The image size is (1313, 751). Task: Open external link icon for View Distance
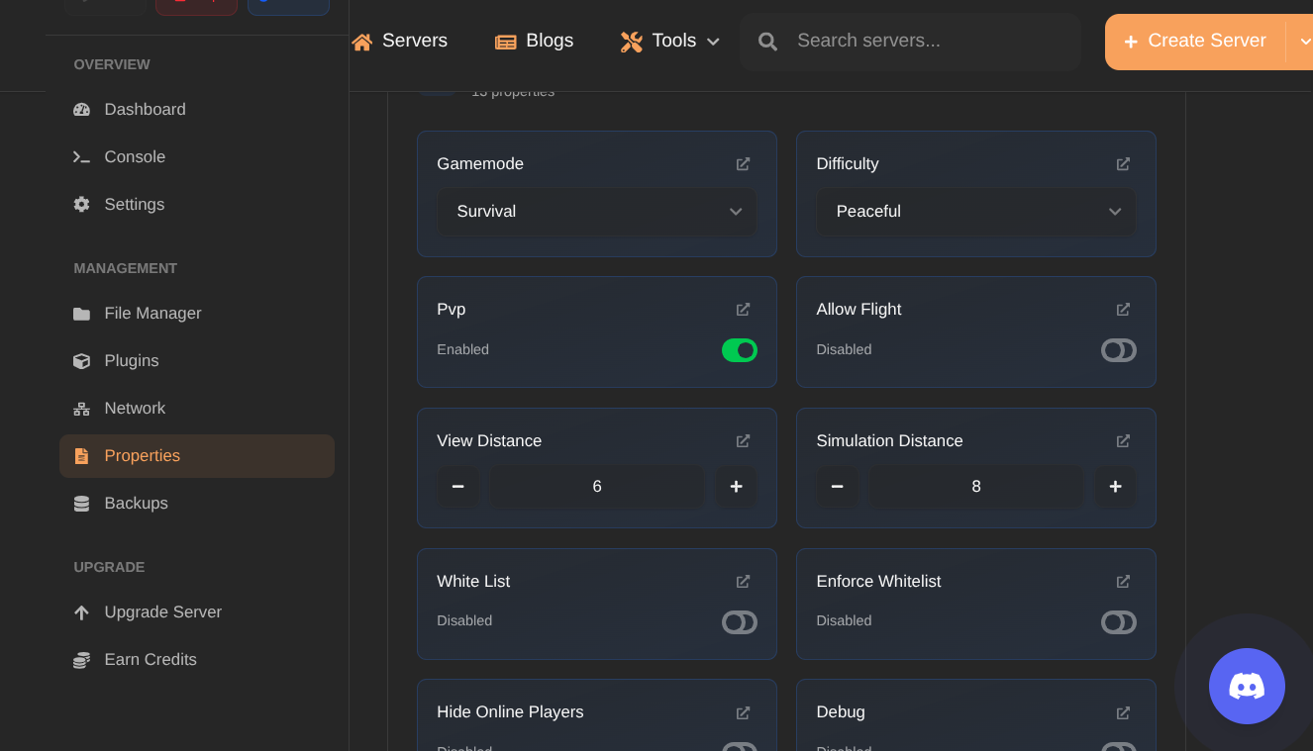[x=743, y=441]
